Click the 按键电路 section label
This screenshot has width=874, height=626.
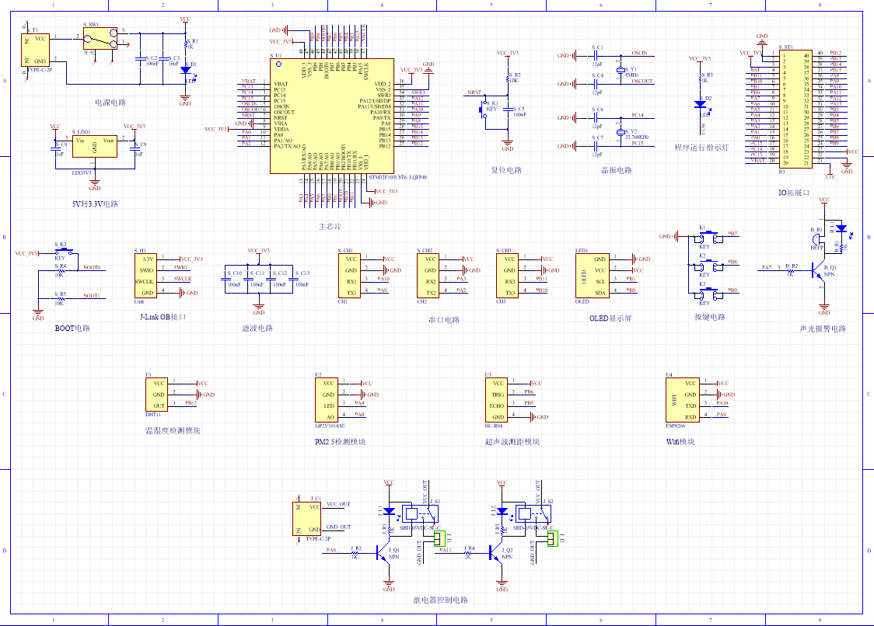(710, 317)
